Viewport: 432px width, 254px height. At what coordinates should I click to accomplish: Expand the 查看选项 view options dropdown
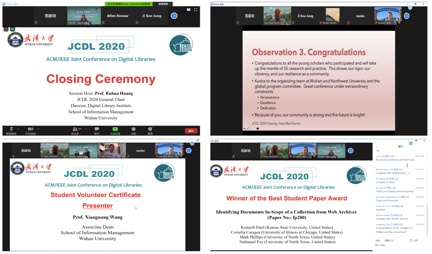click(x=163, y=4)
